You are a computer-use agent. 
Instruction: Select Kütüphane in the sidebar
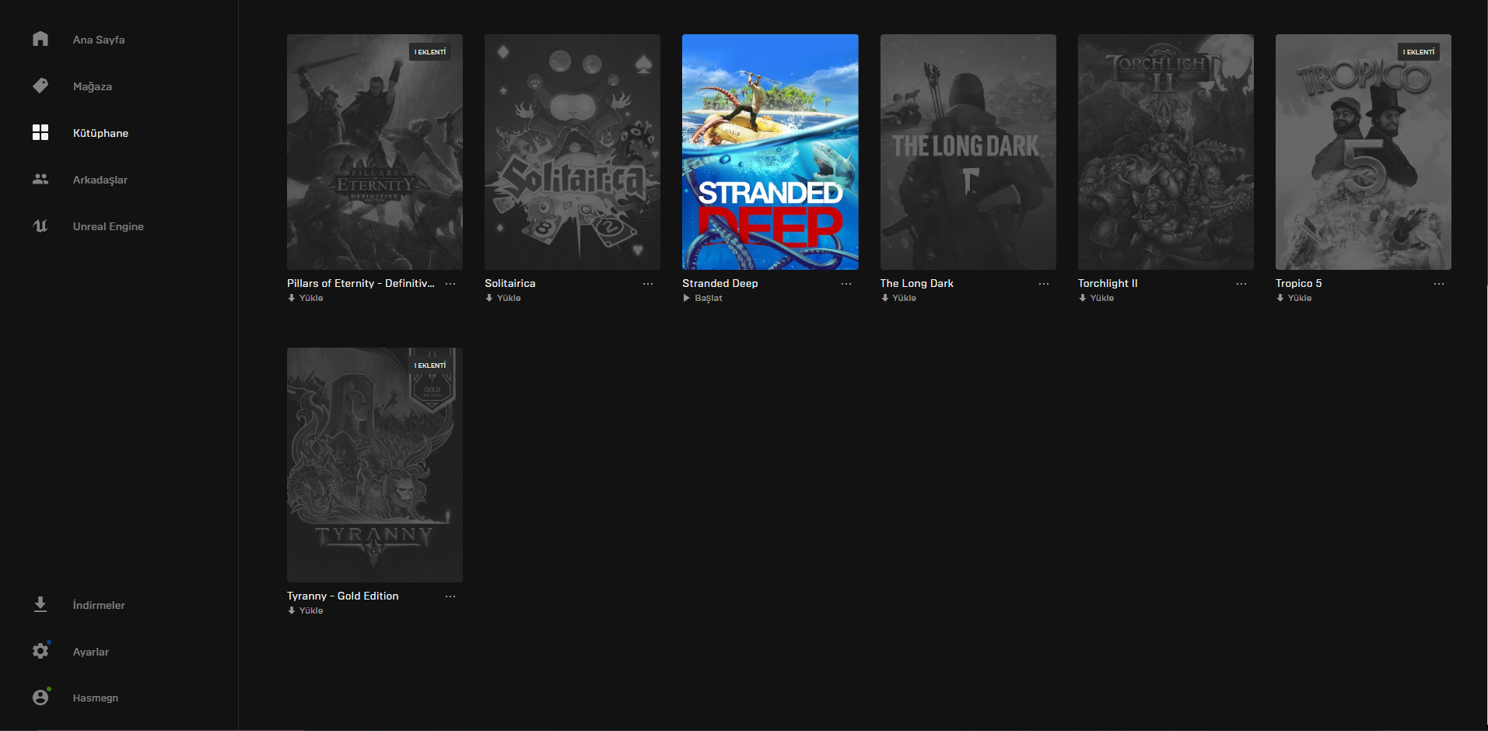click(x=100, y=133)
